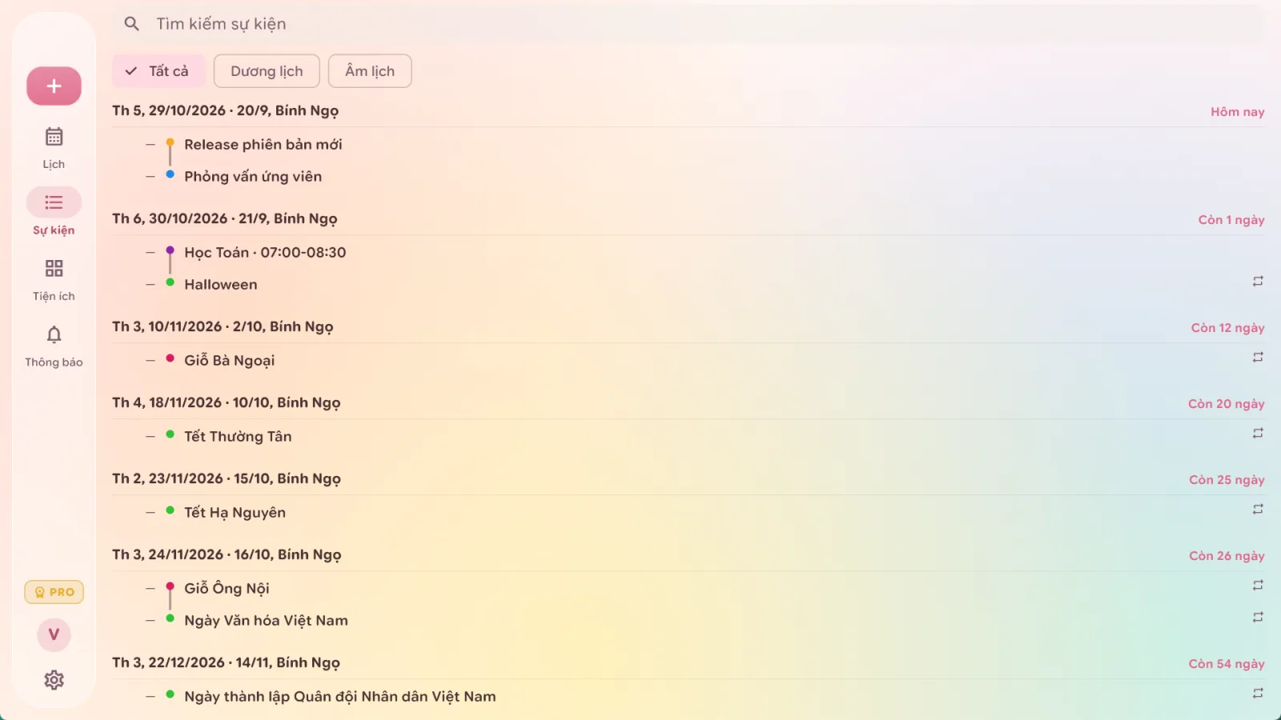
Task: Open the Tết Hạ Nguyên event
Action: (x=235, y=513)
